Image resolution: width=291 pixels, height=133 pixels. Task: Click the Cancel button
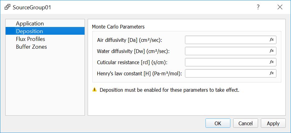[x=245, y=123]
